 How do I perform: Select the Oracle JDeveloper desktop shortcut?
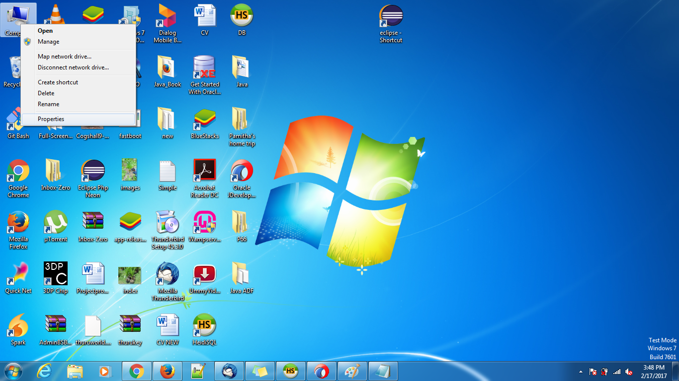tap(242, 178)
